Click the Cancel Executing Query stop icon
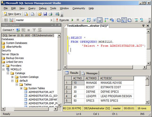152x117 pixels. coord(78,20)
